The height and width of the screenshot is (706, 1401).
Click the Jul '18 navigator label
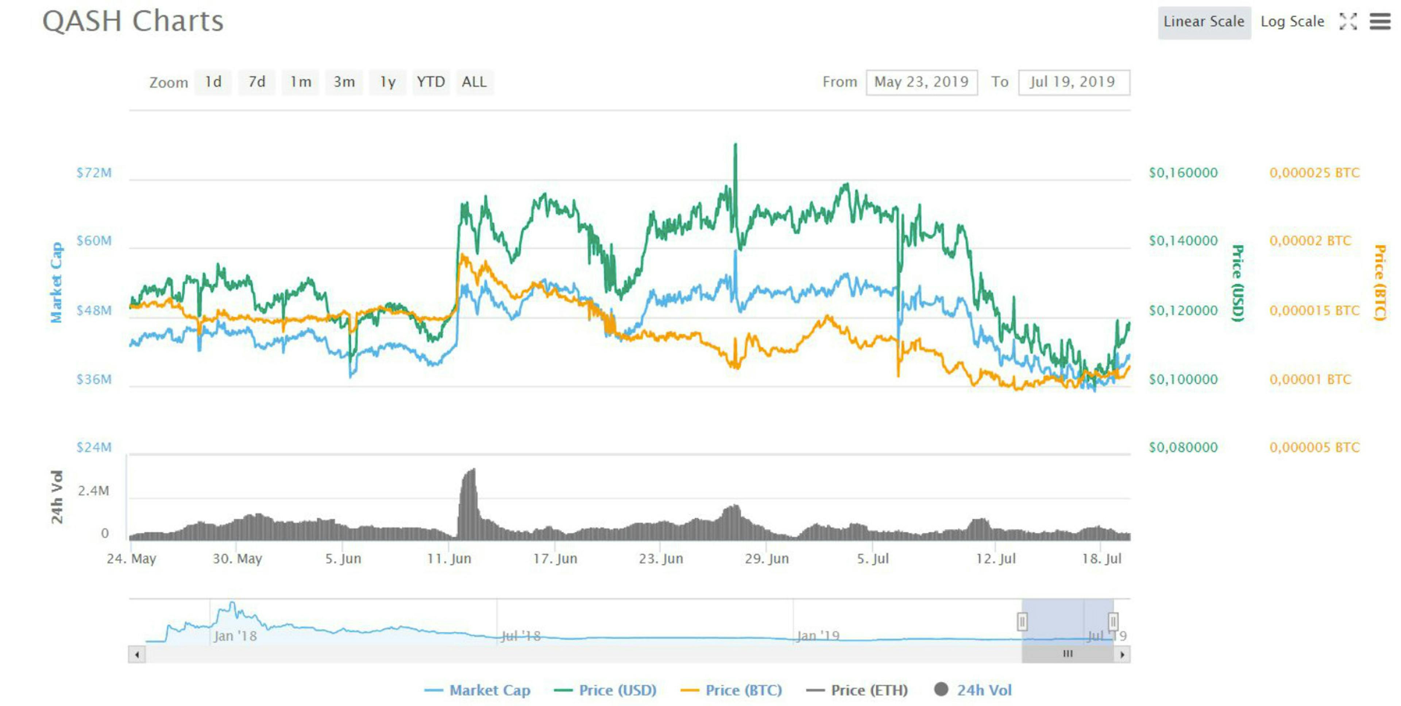[x=521, y=636]
